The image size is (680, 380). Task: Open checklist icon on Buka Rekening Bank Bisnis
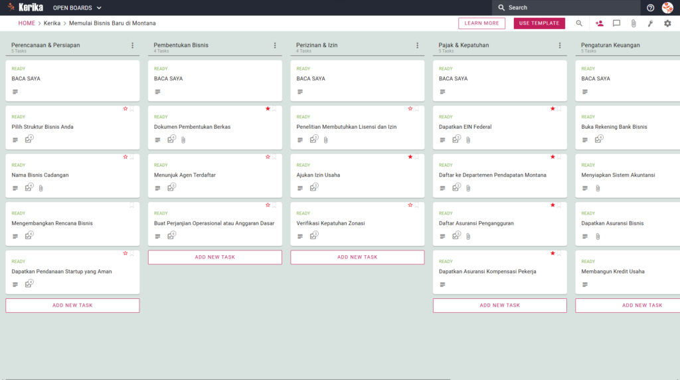[x=598, y=140]
